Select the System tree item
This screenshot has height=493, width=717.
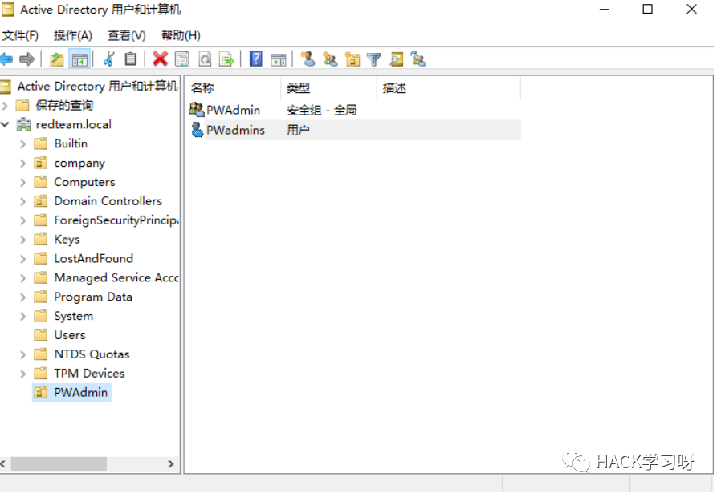coord(74,317)
